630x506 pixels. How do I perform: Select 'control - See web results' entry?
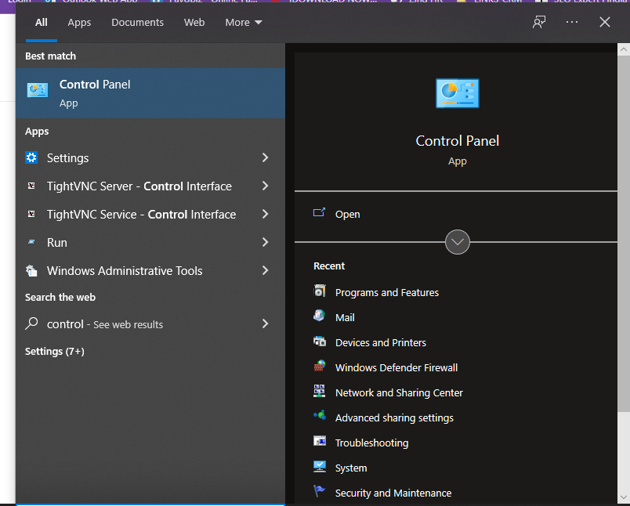click(150, 323)
